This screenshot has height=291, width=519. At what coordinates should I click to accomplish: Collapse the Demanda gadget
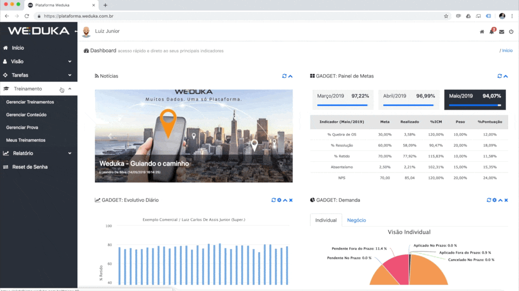click(x=501, y=200)
